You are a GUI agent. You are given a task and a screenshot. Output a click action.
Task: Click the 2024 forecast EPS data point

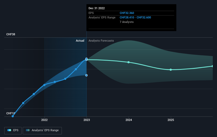128,62
